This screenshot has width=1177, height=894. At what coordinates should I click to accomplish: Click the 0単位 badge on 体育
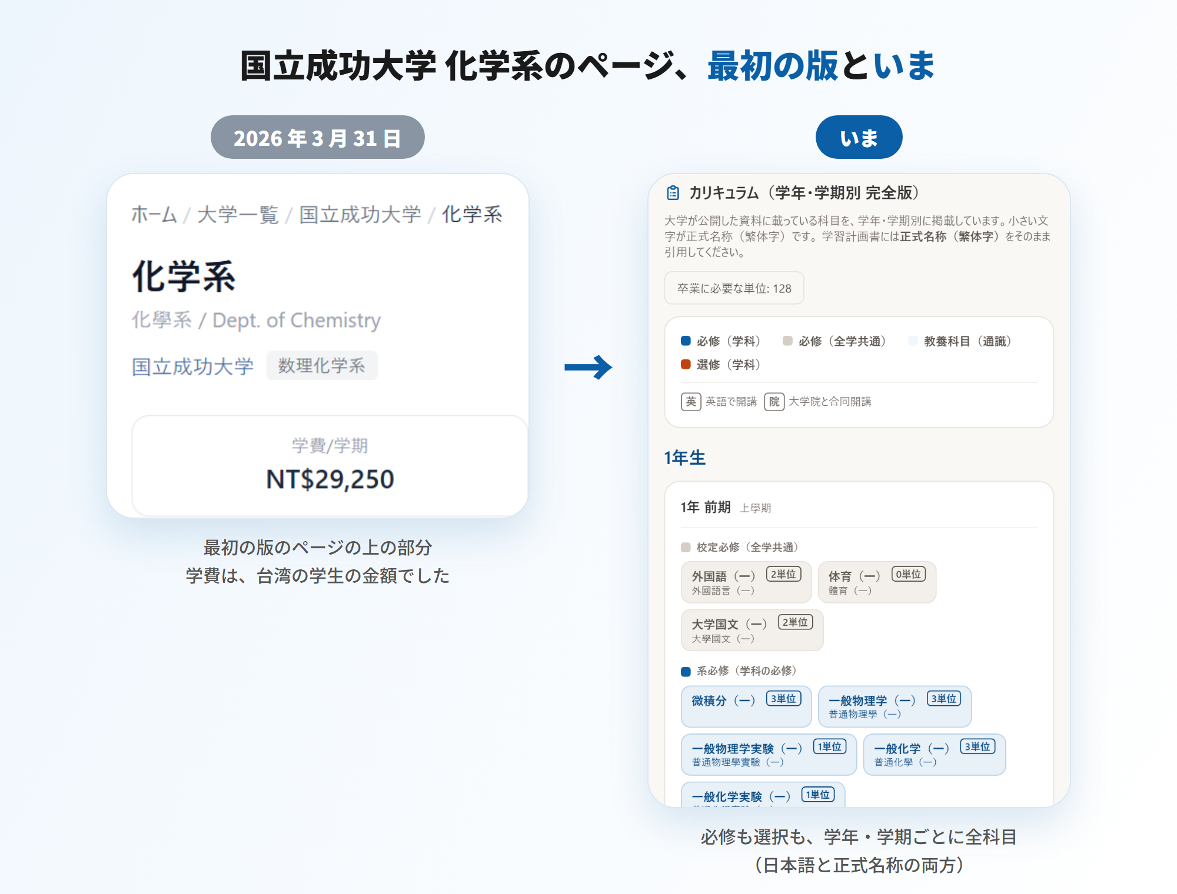(x=909, y=574)
